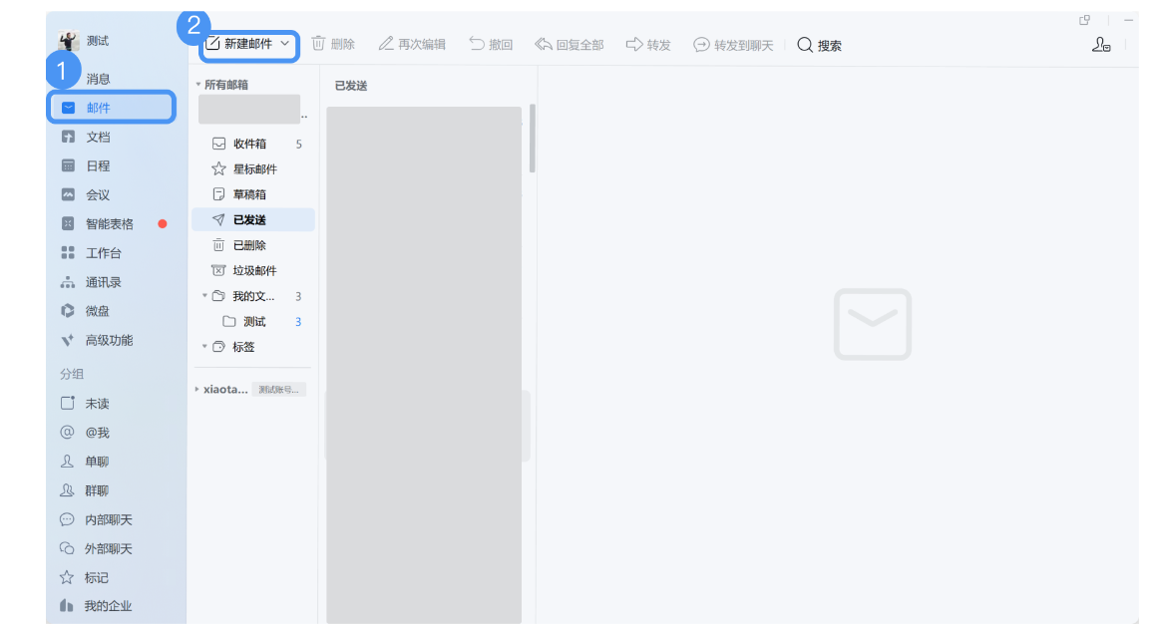Click the 再次编辑 (edit again) button
Image resolution: width=1155 pixels, height=632 pixels.
(412, 44)
